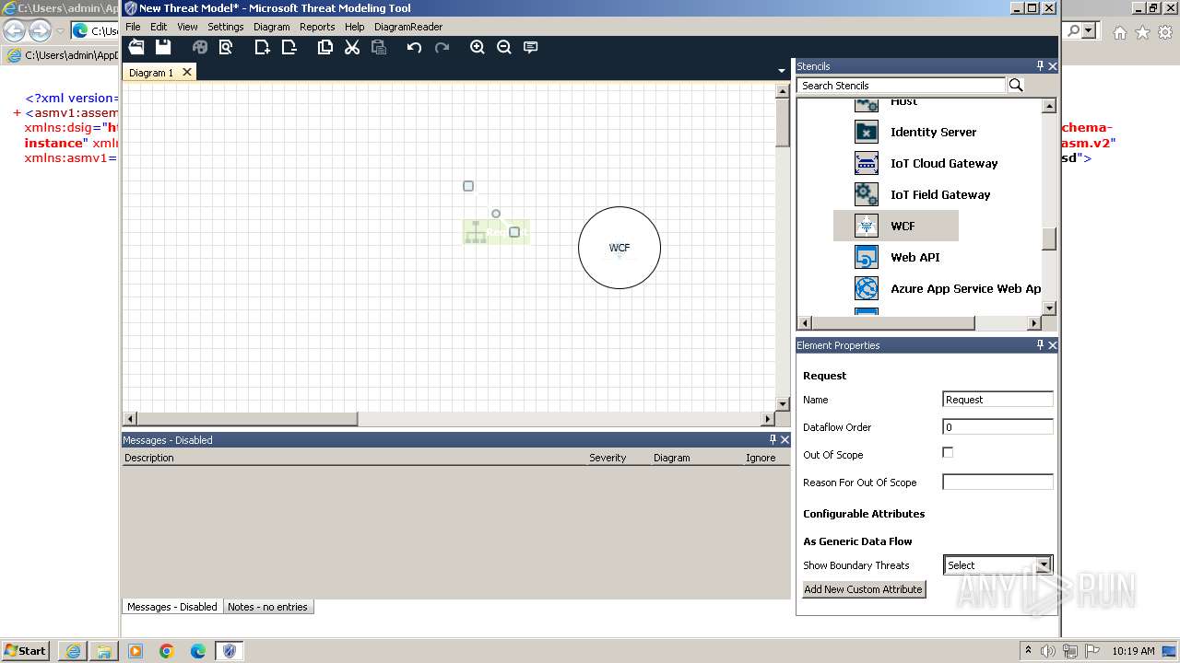The height and width of the screenshot is (663, 1180).
Task: Open the View menu
Action: point(187,27)
